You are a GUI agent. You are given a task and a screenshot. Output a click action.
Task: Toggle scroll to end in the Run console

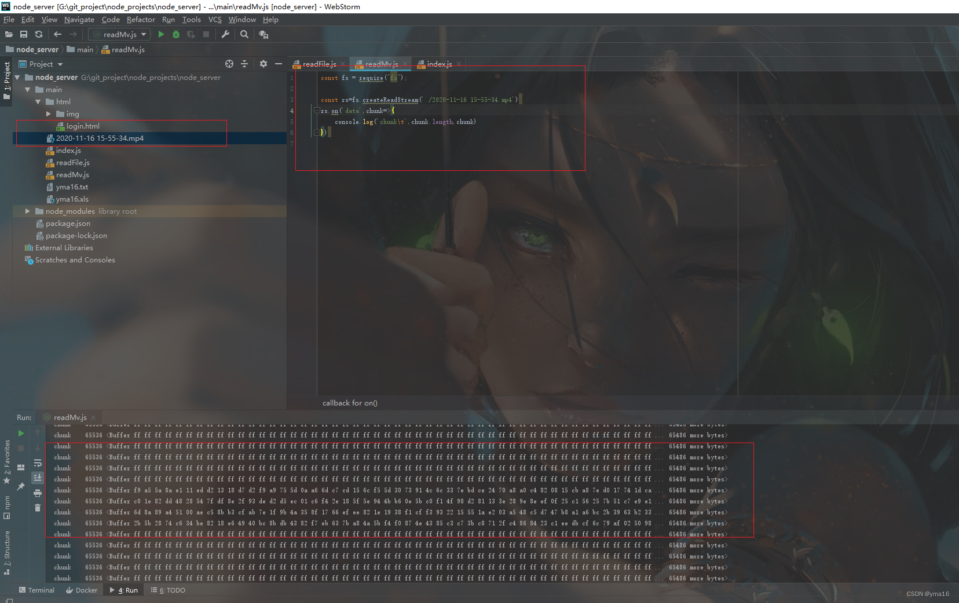[x=38, y=478]
